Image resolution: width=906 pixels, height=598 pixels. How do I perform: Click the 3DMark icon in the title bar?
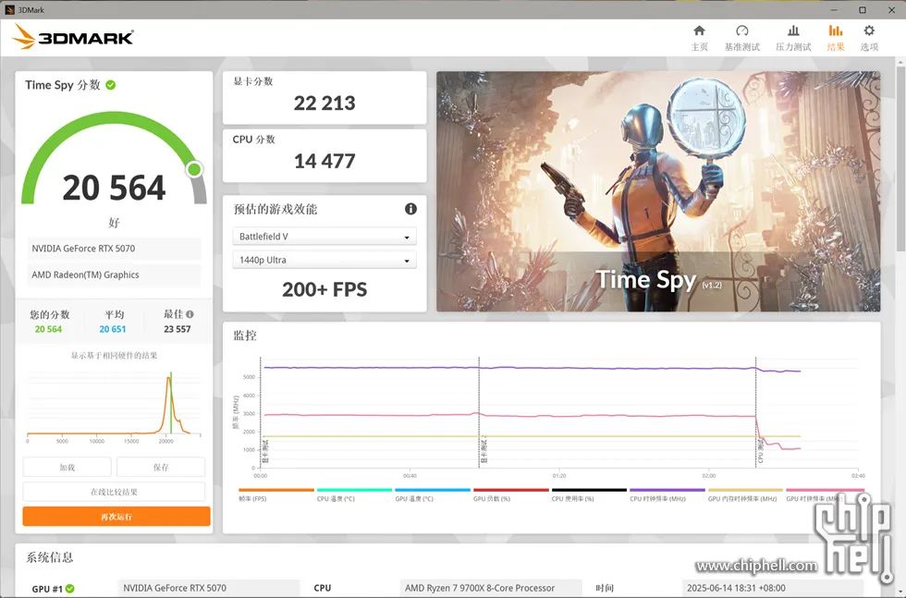click(8, 10)
